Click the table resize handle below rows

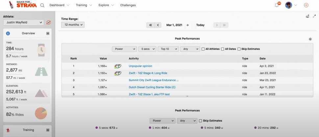tap(187, 96)
